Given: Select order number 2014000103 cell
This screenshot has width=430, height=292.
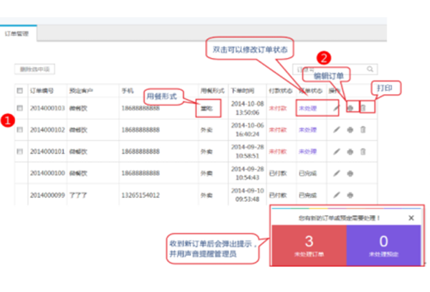Looking at the screenshot, I should click(x=47, y=108).
